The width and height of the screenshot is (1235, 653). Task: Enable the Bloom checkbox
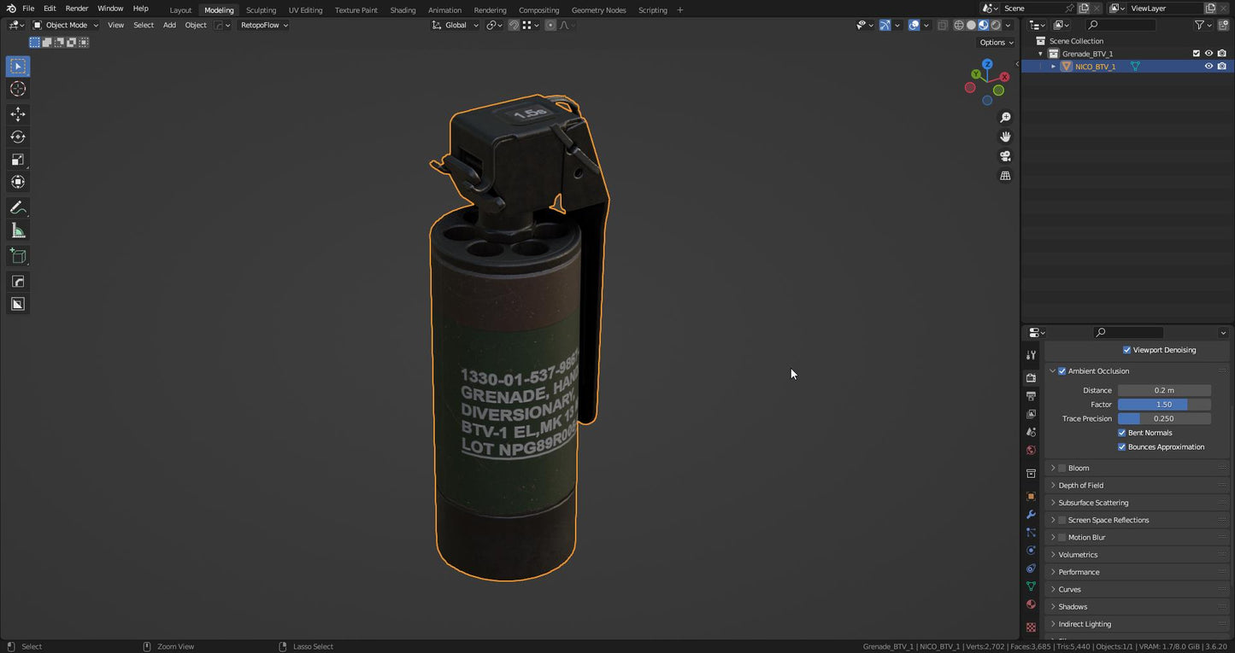[1062, 468]
